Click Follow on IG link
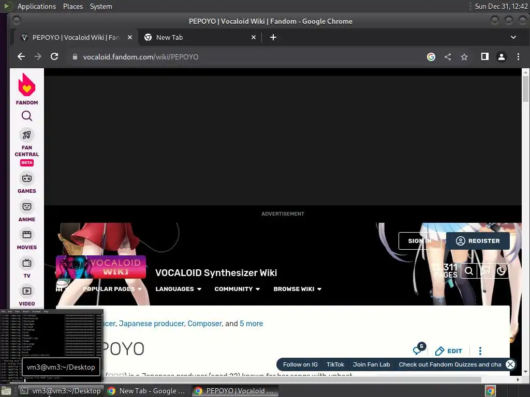The width and height of the screenshot is (530, 397). [300, 364]
